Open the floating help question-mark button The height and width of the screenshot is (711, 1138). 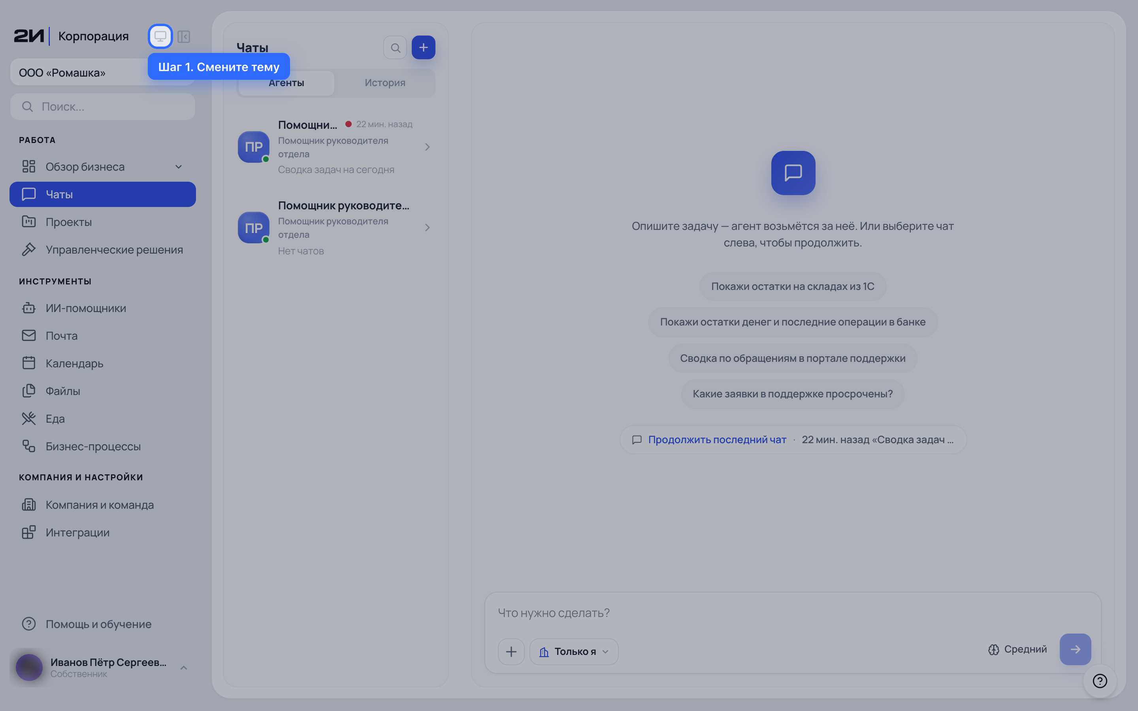(1100, 681)
